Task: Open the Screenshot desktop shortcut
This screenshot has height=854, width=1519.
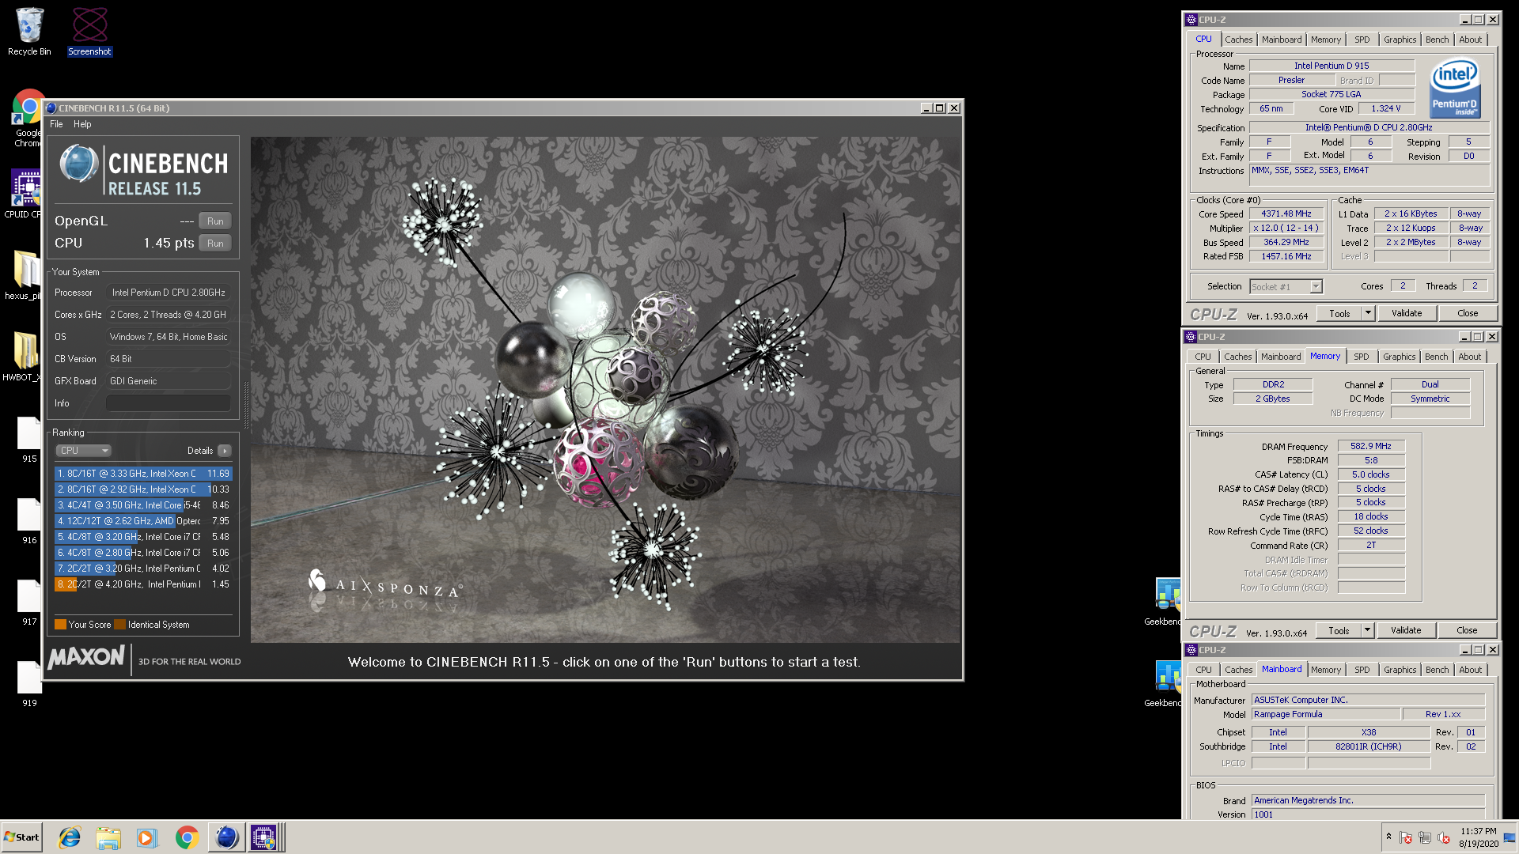Action: pos(89,32)
